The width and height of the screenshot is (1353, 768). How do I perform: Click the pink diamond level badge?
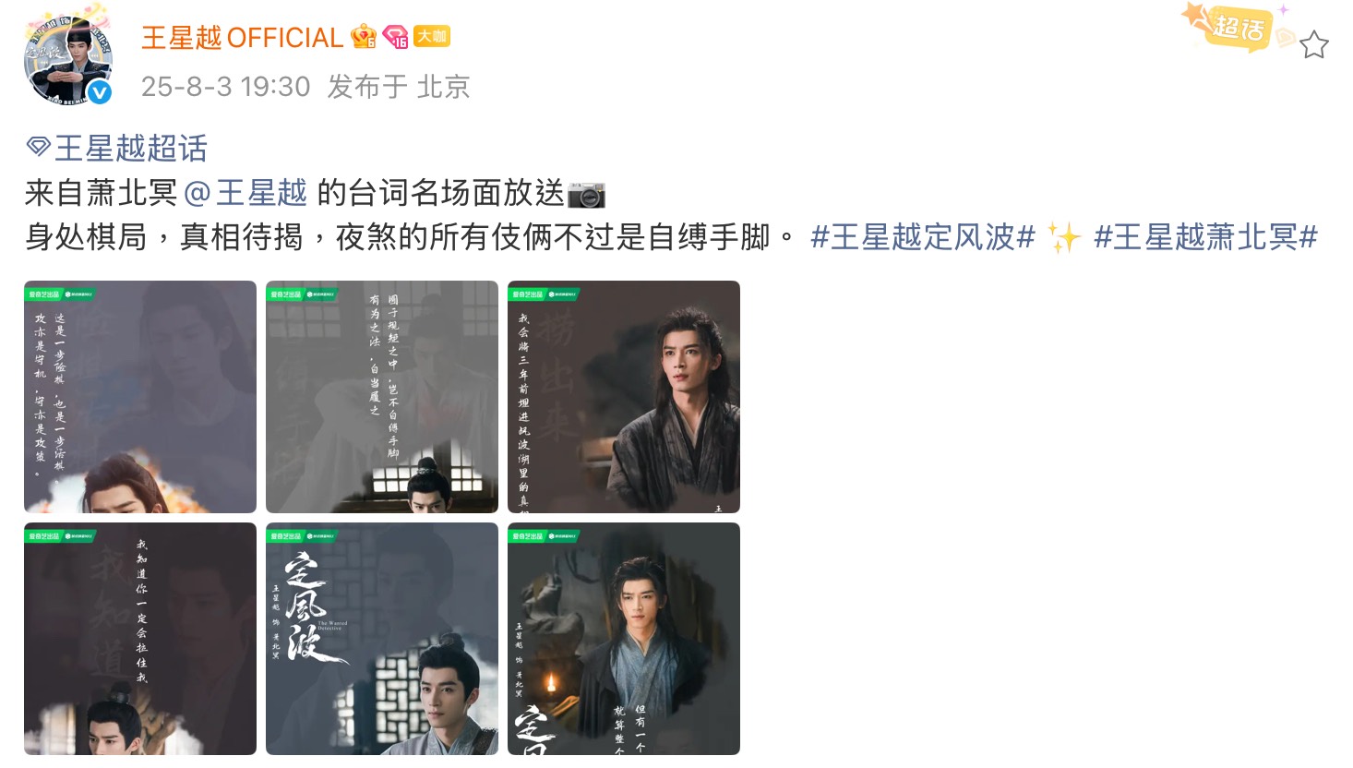coord(395,37)
